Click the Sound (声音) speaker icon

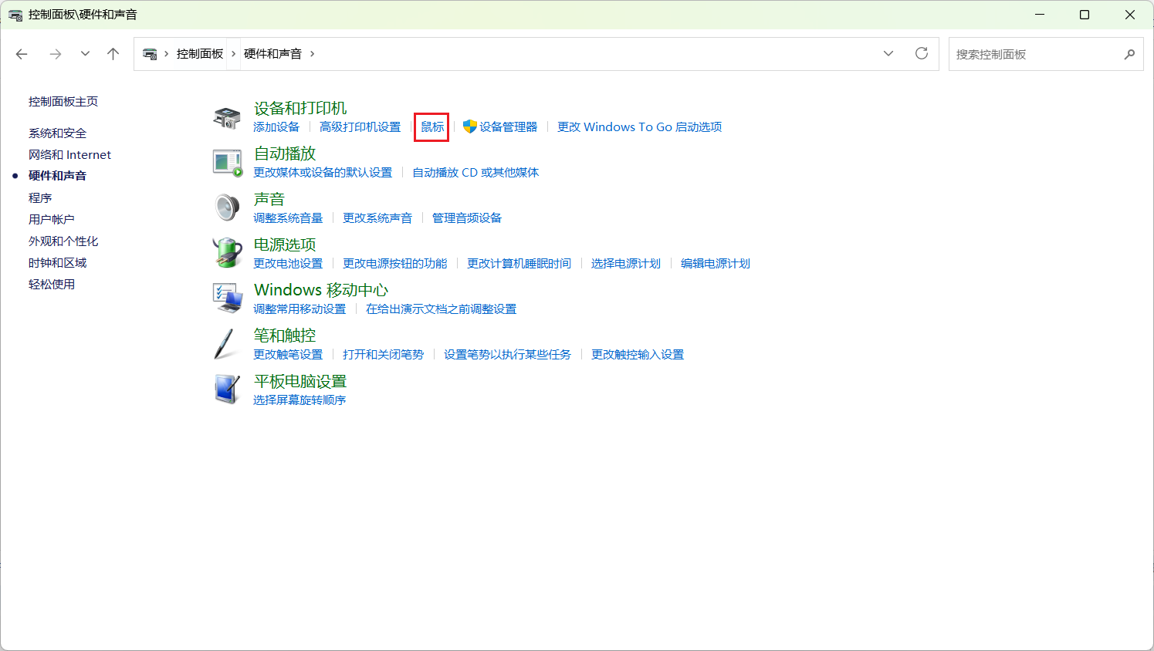(227, 208)
